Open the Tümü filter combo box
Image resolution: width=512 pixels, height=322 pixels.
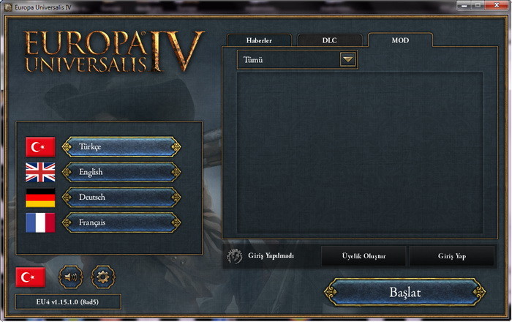click(297, 60)
